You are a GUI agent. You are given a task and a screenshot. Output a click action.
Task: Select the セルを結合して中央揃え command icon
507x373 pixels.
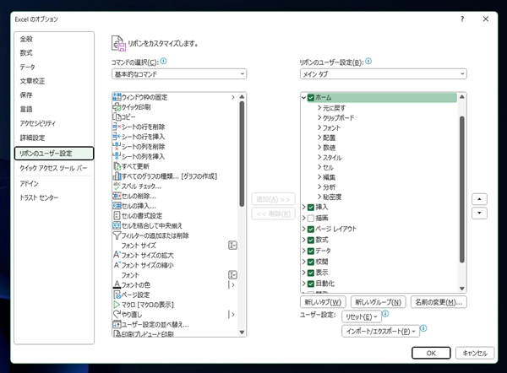pos(117,225)
